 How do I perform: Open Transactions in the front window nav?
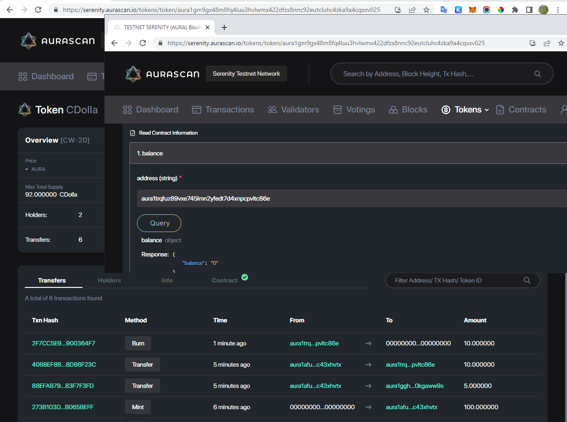click(223, 110)
